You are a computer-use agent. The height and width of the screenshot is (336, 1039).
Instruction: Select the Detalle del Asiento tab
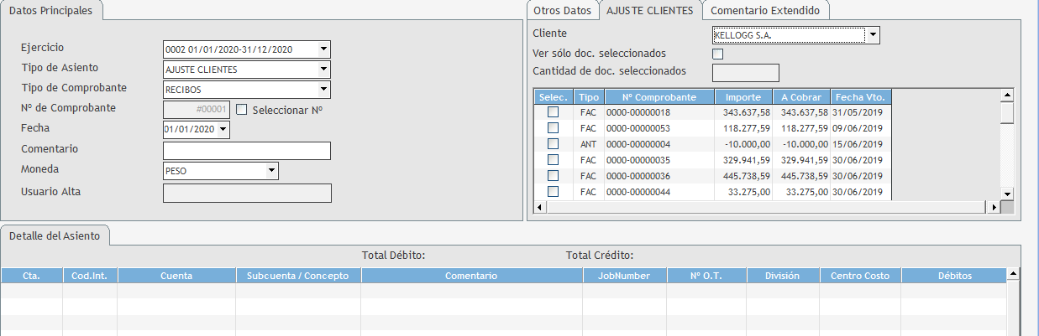tap(55, 235)
